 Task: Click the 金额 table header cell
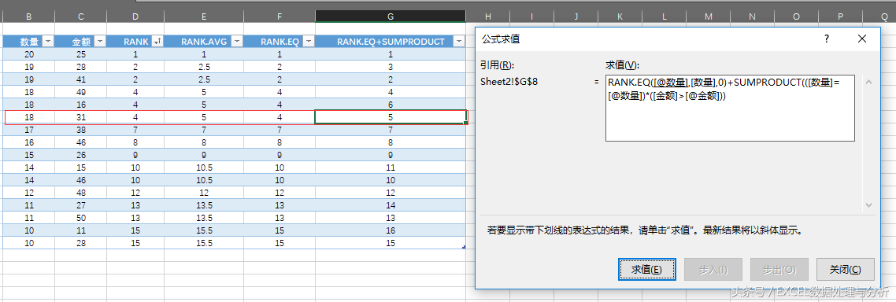[x=80, y=42]
